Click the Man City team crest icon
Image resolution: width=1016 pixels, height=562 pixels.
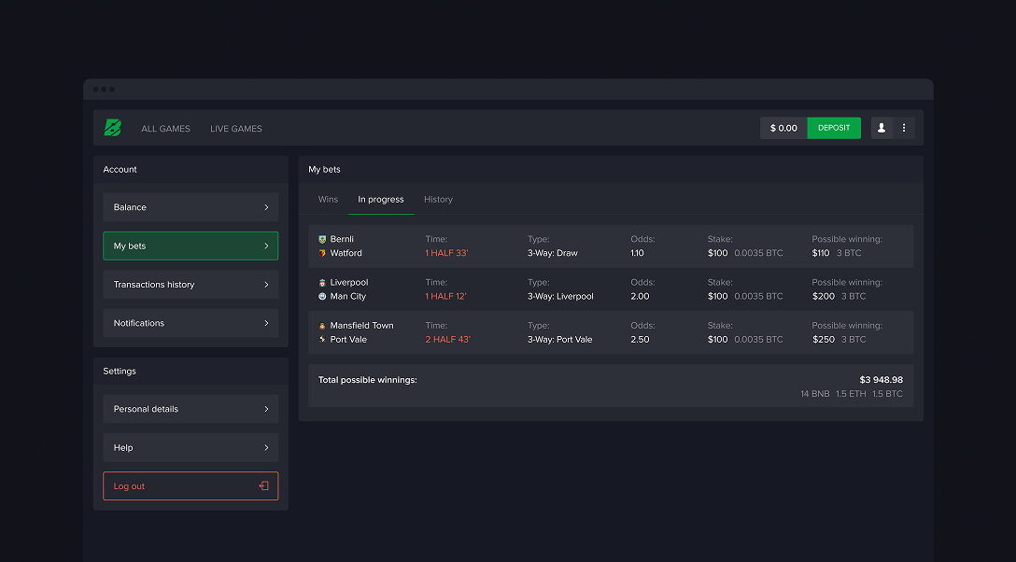pos(322,296)
